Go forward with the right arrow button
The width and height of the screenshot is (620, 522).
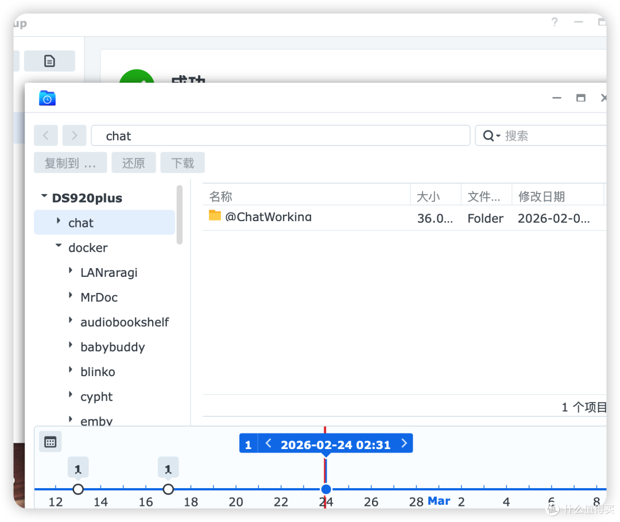74,136
